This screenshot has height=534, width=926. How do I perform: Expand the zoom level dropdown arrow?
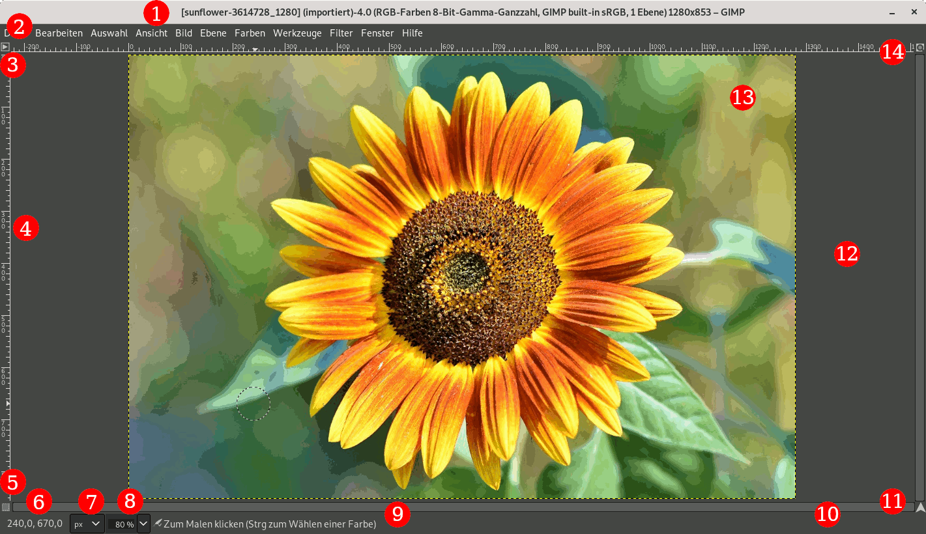pos(143,524)
